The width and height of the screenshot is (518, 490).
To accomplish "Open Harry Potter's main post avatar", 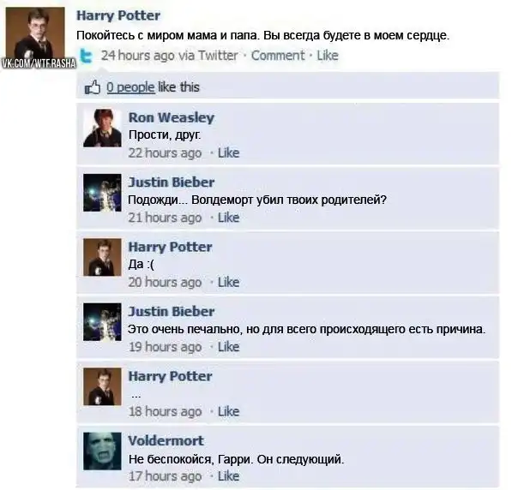I will click(35, 33).
